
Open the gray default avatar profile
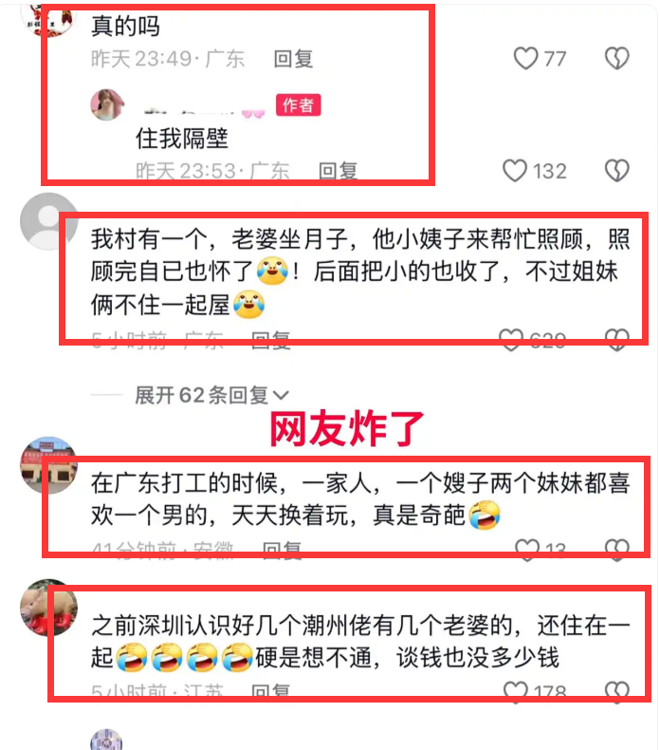click(48, 221)
